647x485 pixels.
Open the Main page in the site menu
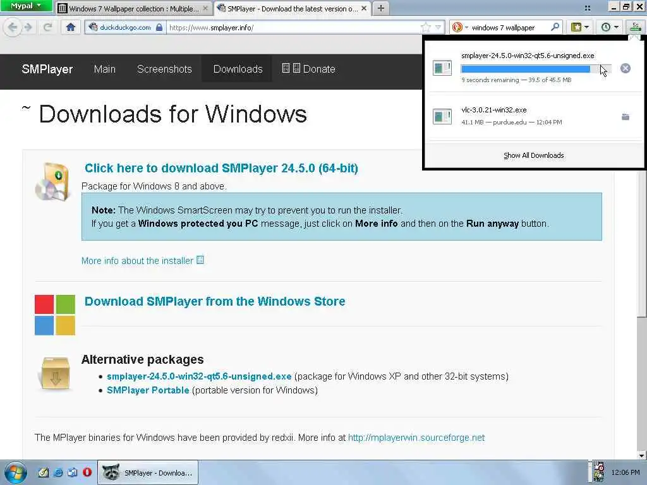point(104,69)
